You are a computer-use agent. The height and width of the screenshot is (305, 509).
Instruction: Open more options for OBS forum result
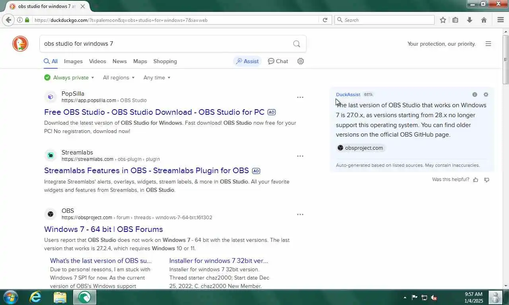click(300, 214)
